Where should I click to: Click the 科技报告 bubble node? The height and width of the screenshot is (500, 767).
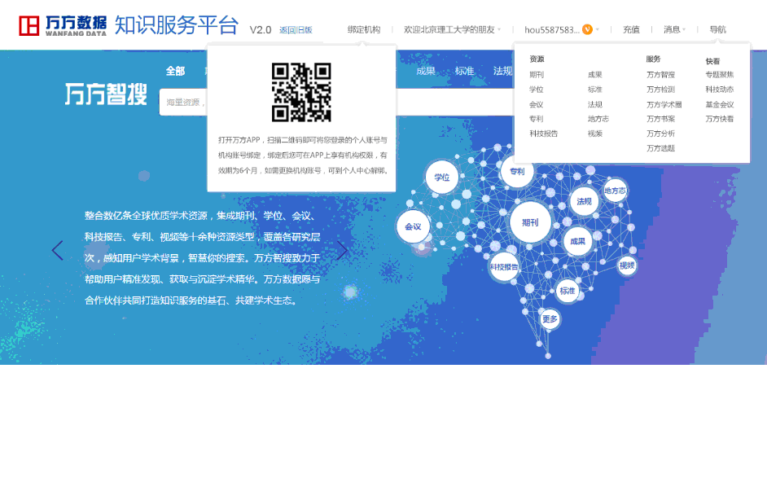click(504, 266)
